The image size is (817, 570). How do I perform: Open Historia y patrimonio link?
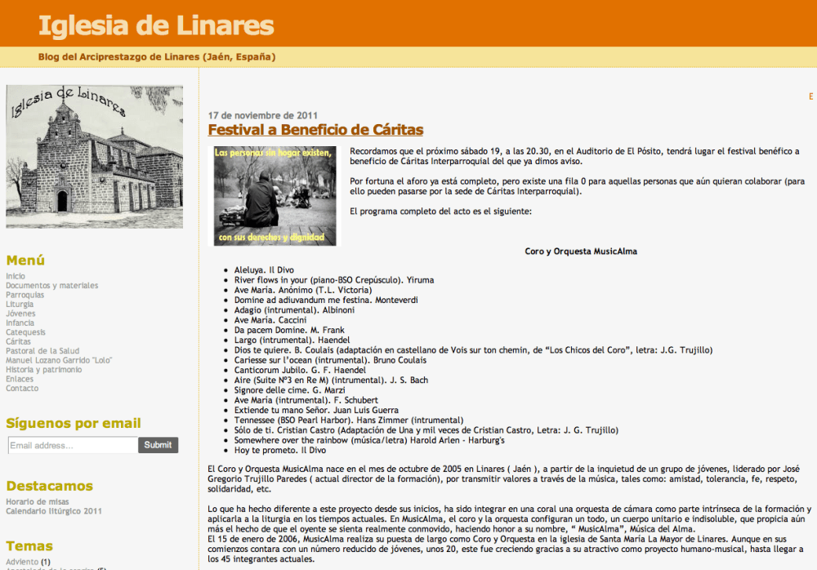tap(44, 370)
